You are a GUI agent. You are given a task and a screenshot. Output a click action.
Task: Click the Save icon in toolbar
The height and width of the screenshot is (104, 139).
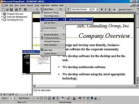[11, 10]
